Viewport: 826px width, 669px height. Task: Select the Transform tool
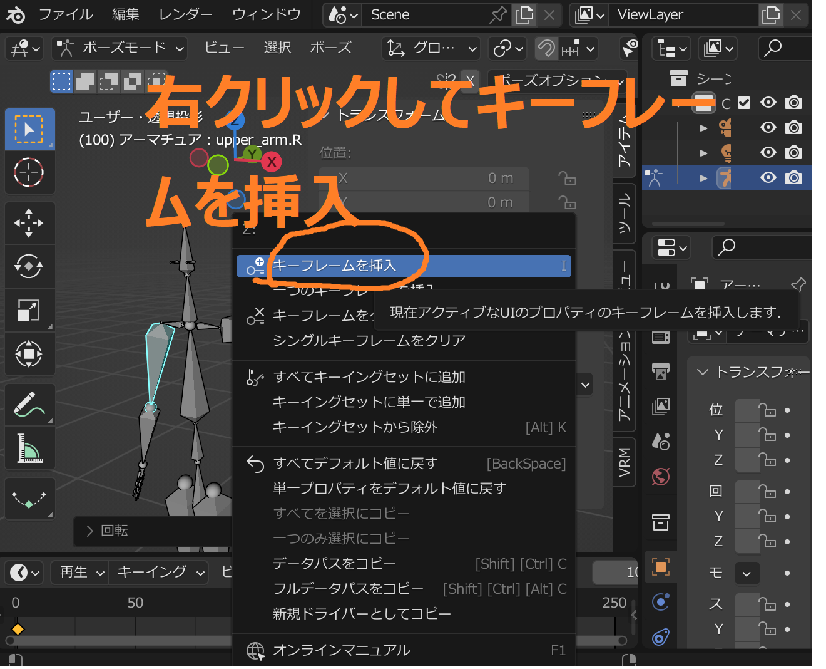coord(29,354)
